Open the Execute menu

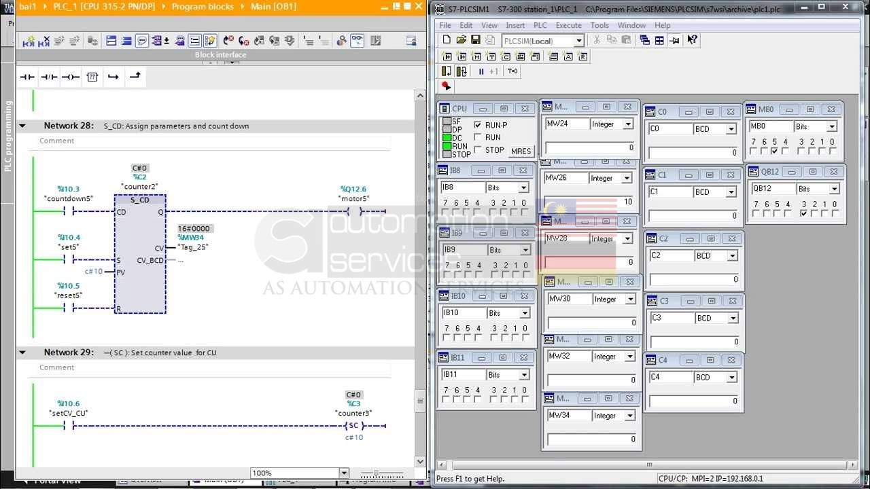(x=568, y=25)
